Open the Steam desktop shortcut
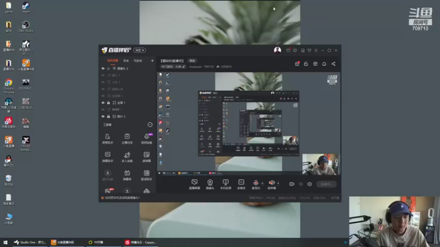Image resolution: width=440 pixels, height=247 pixels. 26,7
